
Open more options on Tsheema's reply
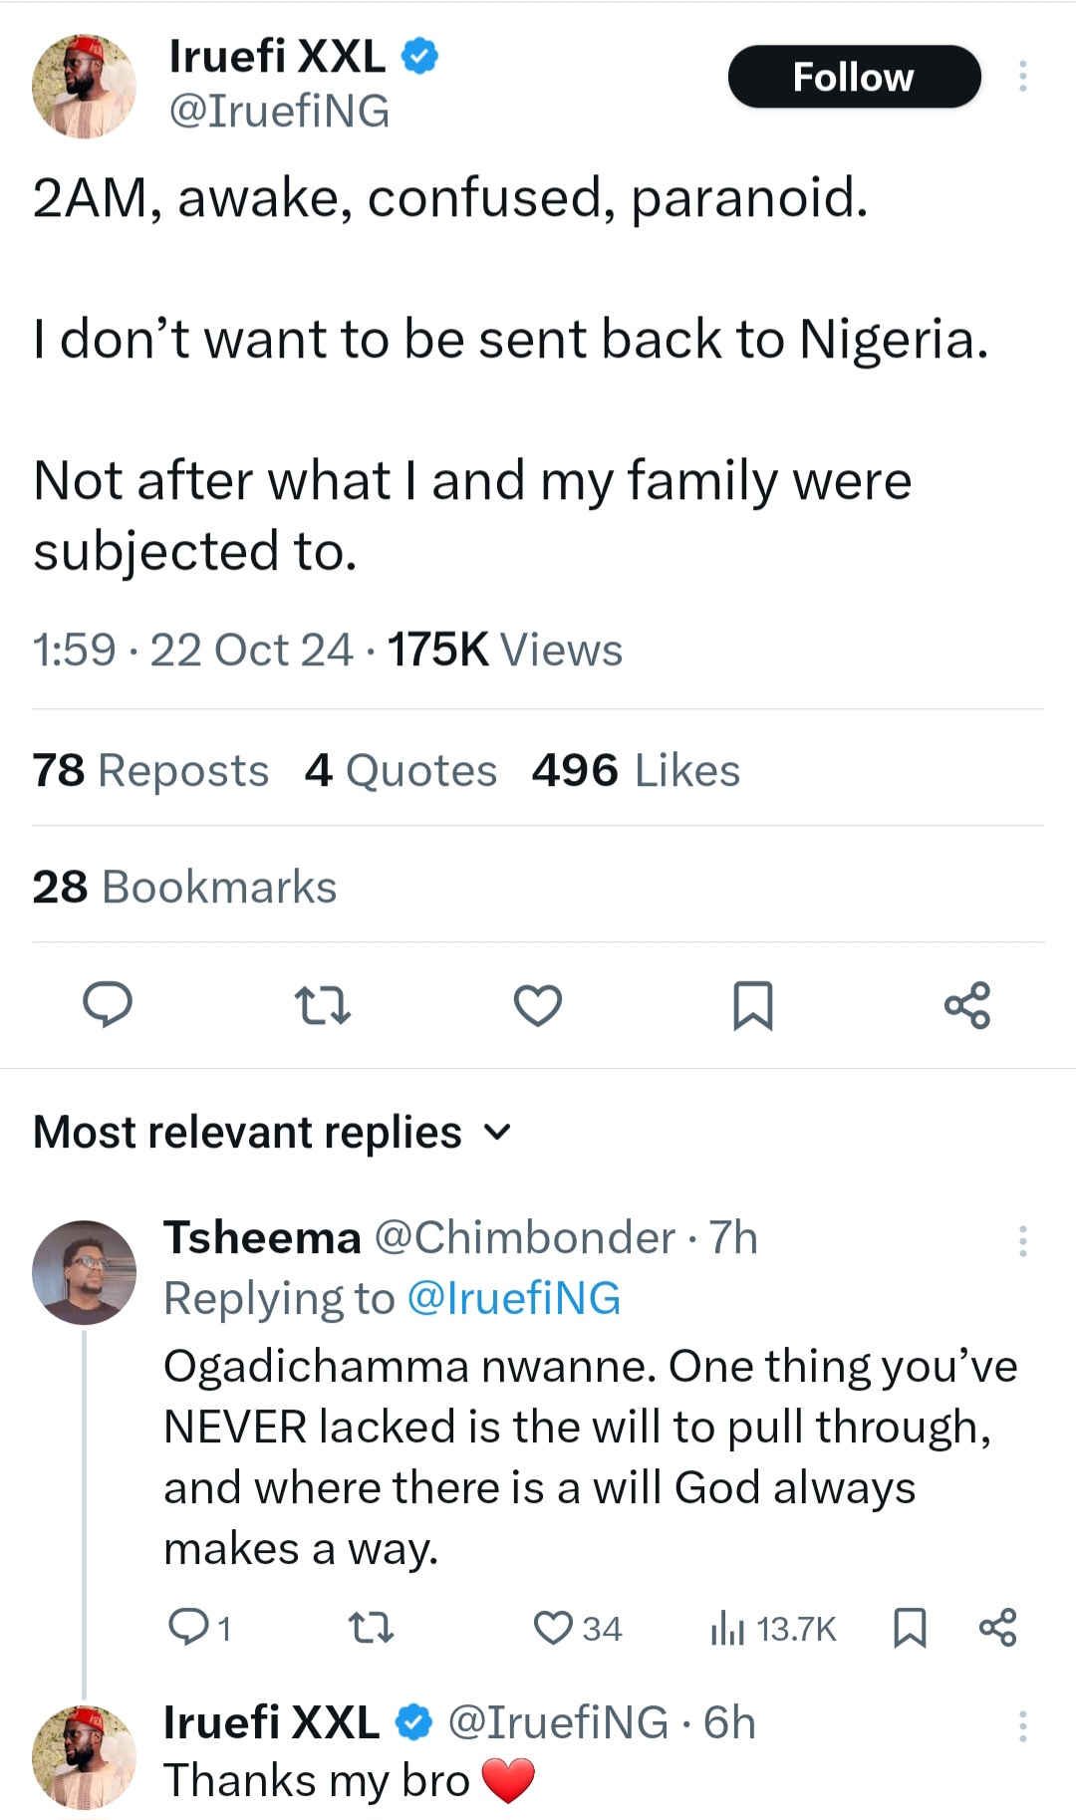pyautogui.click(x=1022, y=1240)
